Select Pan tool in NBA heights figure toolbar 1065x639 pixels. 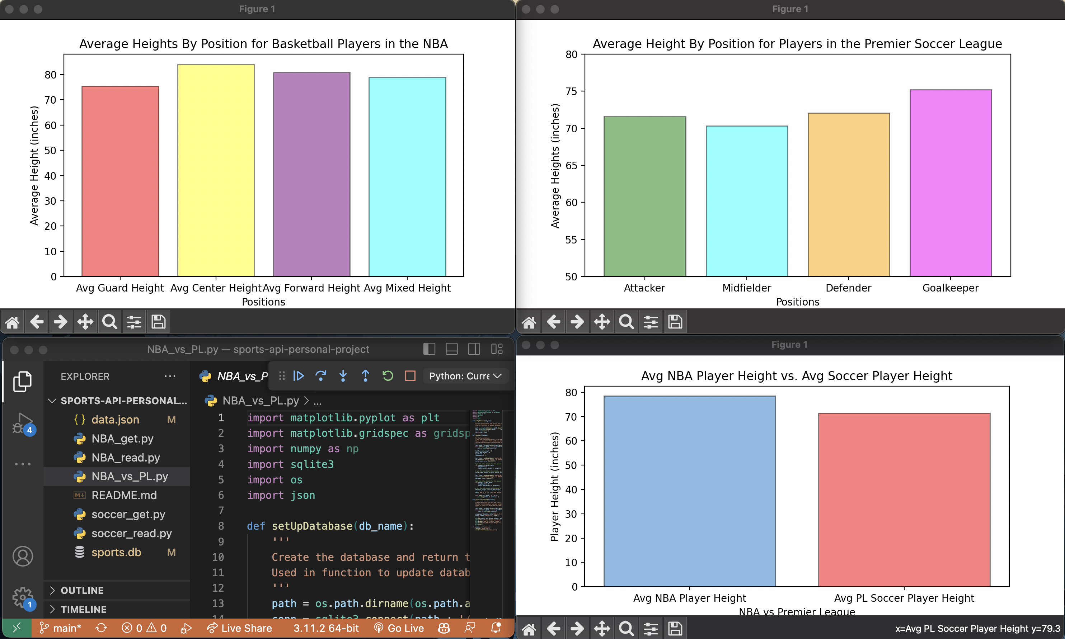pos(85,322)
